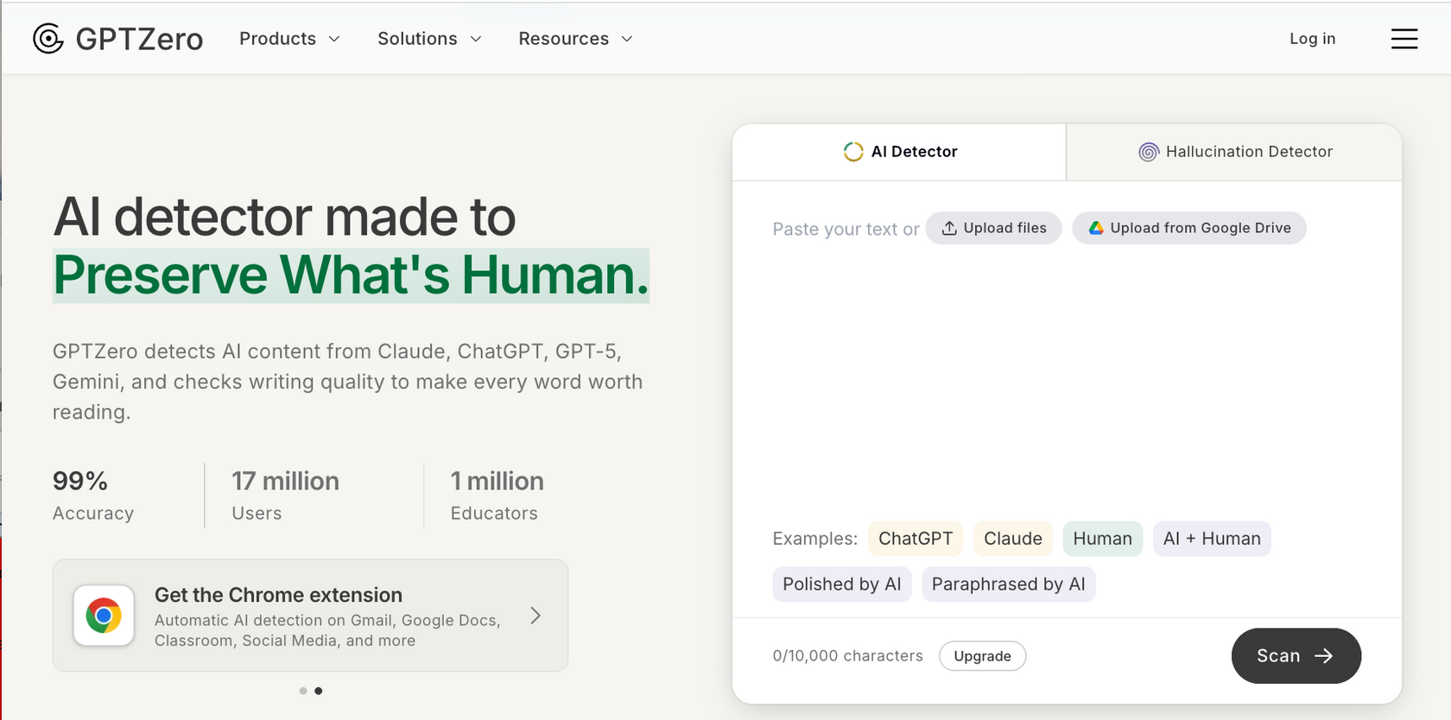Expand the Resources dropdown menu
The width and height of the screenshot is (1451, 720).
576,39
